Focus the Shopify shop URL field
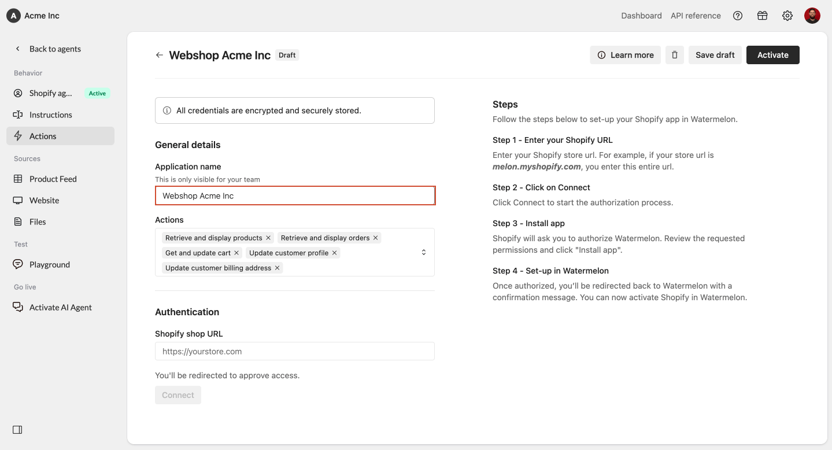 (x=295, y=351)
